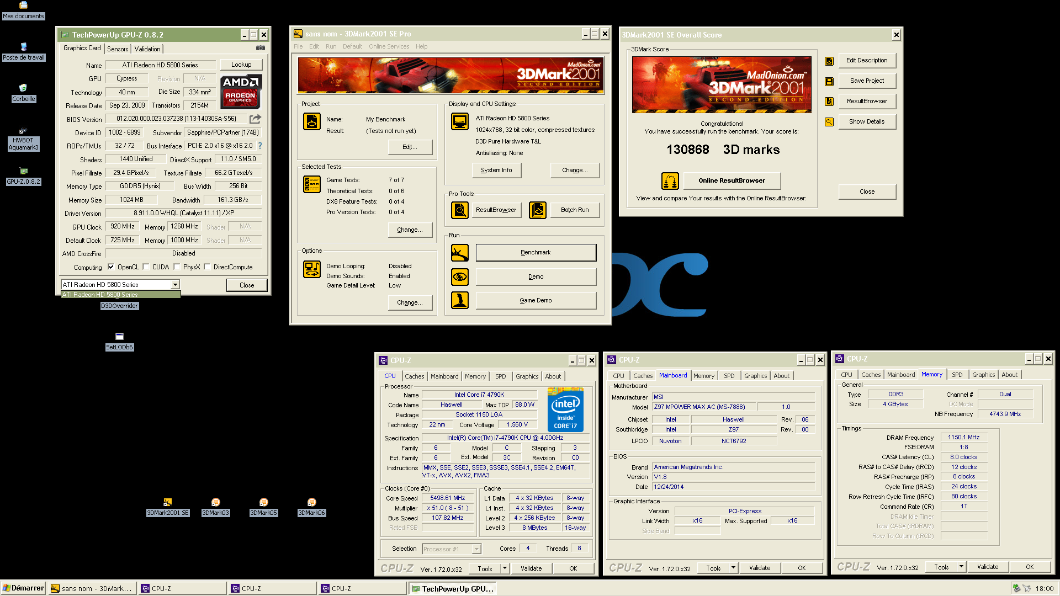The height and width of the screenshot is (596, 1060).
Task: Click Save Project button
Action: (x=867, y=81)
